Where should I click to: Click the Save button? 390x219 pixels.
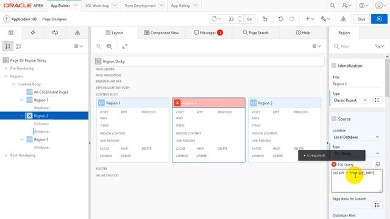(x=361, y=19)
